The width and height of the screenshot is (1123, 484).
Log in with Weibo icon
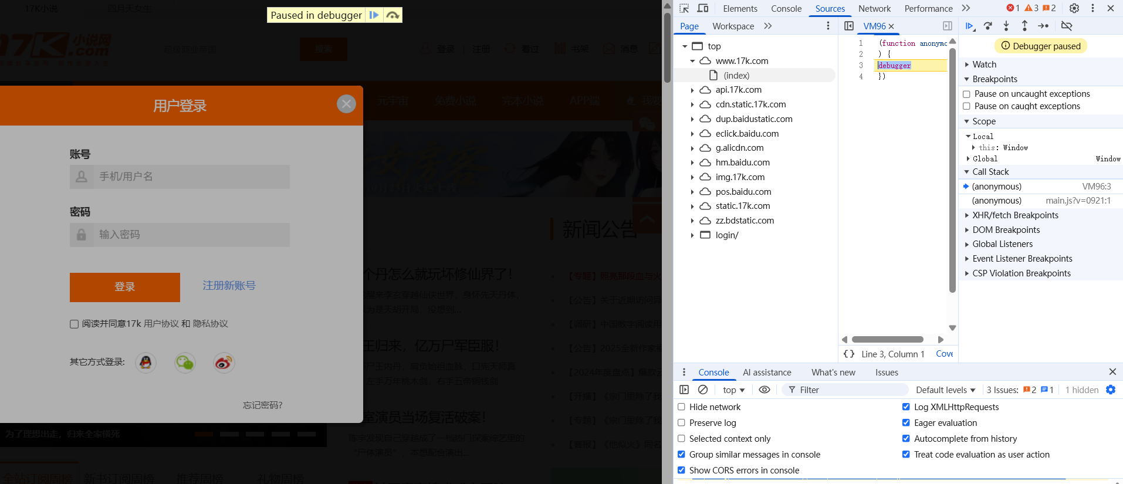click(x=224, y=363)
